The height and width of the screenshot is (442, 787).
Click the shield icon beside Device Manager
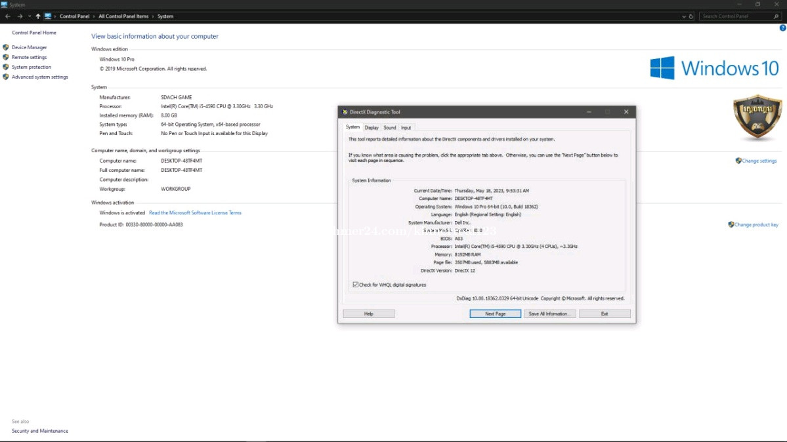[x=5, y=47]
